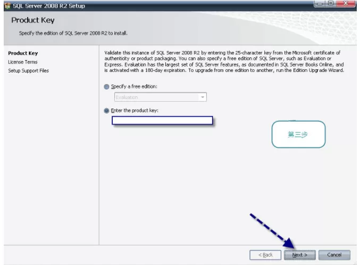Proceed with the 'Next >' button
Screen dimensions: 360x265
tap(299, 255)
